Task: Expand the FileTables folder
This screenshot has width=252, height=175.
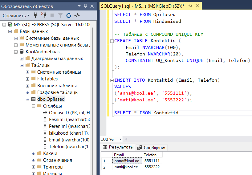Action: tap(27, 79)
